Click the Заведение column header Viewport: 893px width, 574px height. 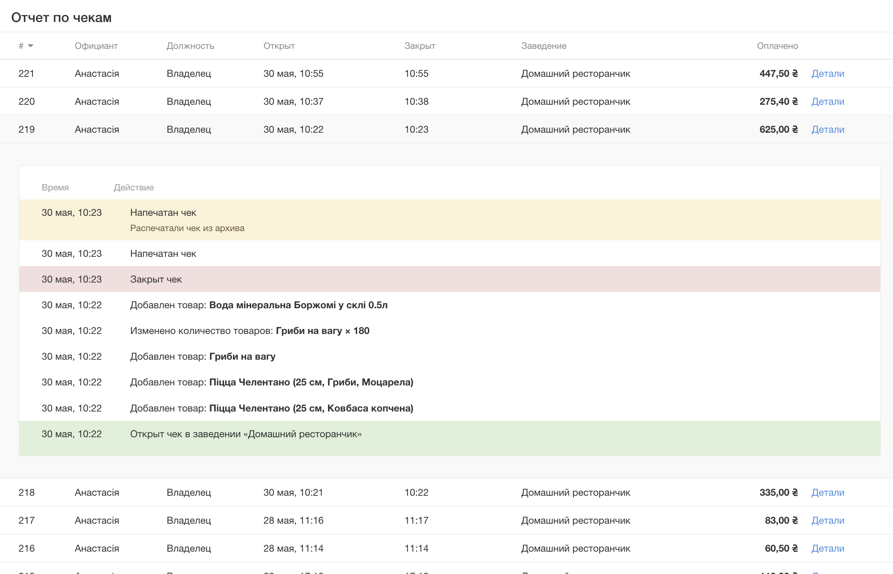click(543, 46)
